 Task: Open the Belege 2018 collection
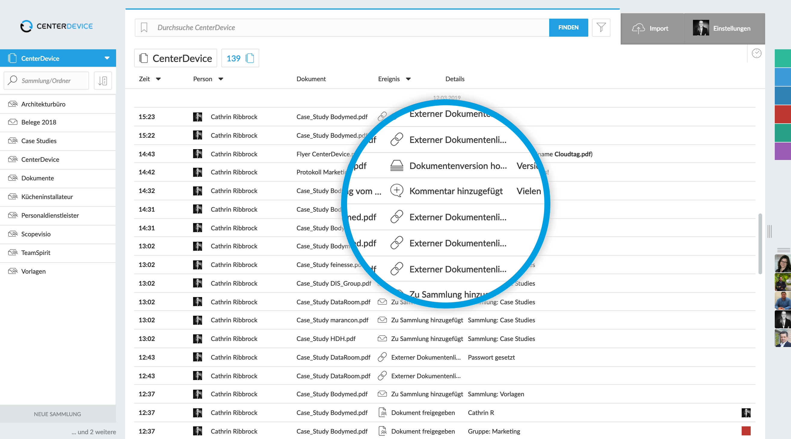tap(58, 122)
